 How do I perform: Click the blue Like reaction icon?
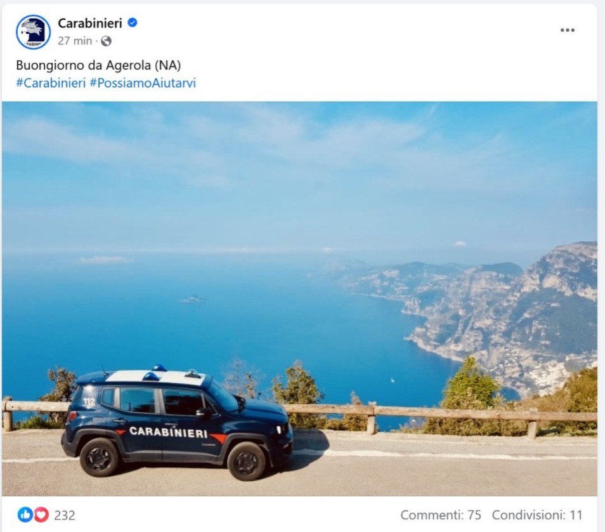(25, 515)
